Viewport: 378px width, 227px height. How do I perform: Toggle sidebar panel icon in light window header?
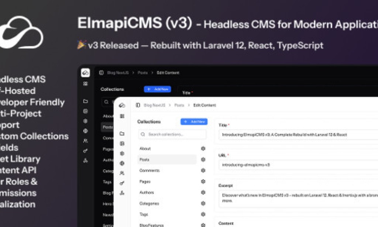click(x=138, y=105)
